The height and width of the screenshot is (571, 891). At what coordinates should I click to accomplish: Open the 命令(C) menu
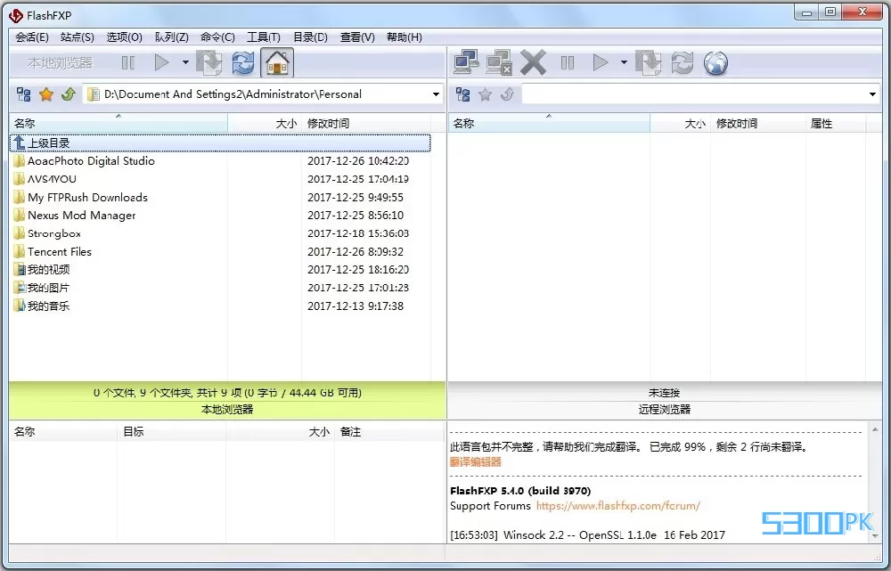217,37
